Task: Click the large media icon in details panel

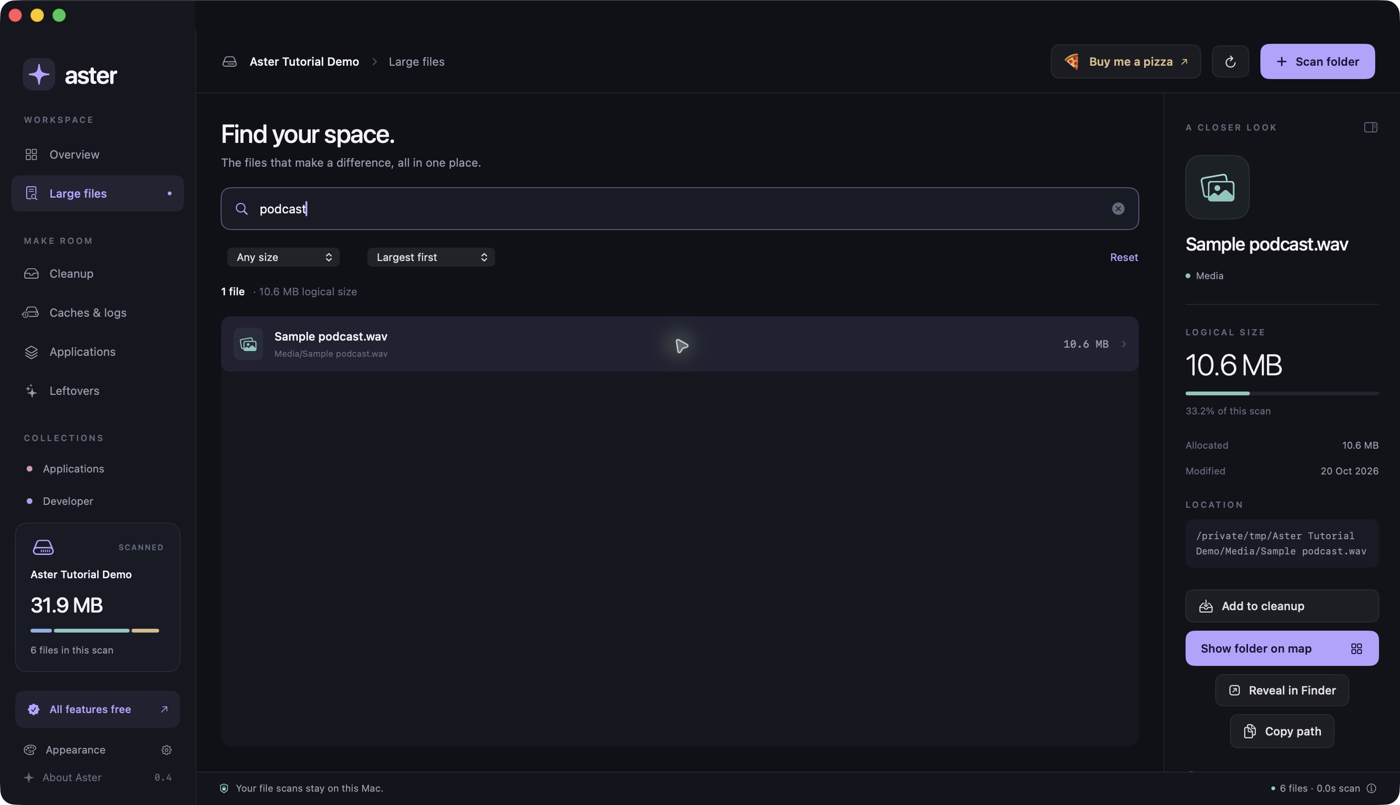Action: 1217,187
